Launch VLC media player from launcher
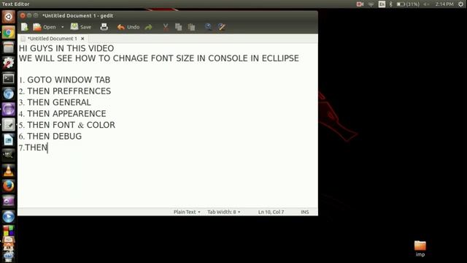The image size is (467, 263). 8,171
